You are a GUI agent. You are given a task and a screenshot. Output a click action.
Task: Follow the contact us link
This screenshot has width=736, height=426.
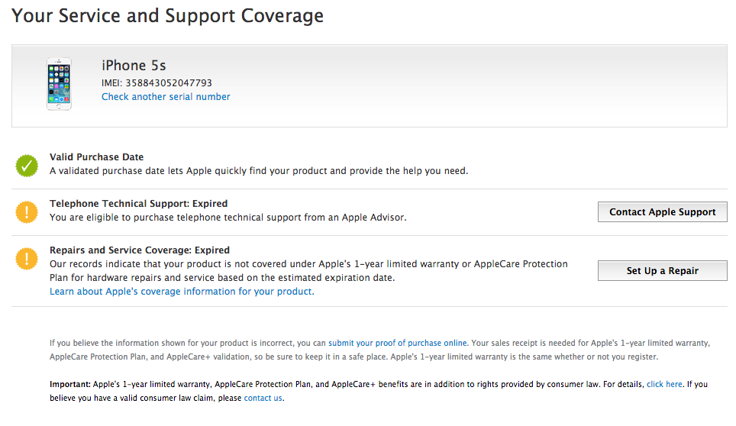tap(263, 398)
